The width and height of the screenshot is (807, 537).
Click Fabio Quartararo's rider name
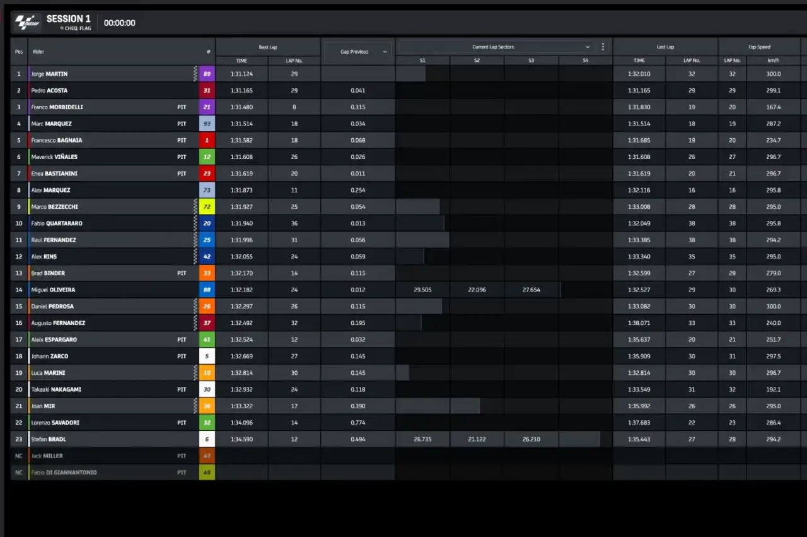click(57, 223)
